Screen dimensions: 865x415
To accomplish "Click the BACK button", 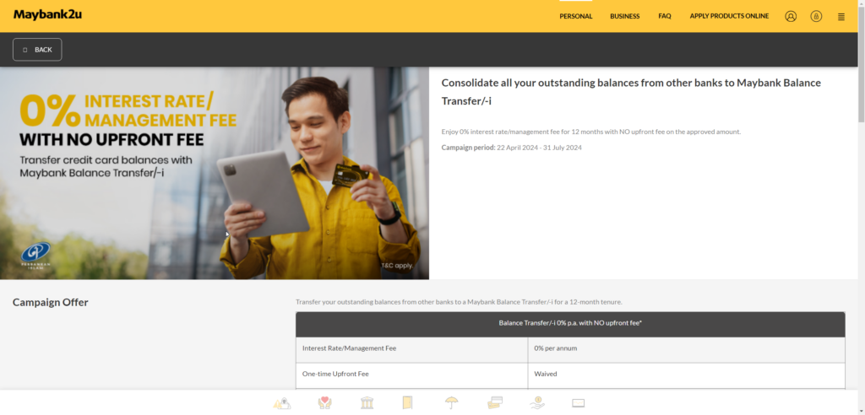I will tap(37, 50).
